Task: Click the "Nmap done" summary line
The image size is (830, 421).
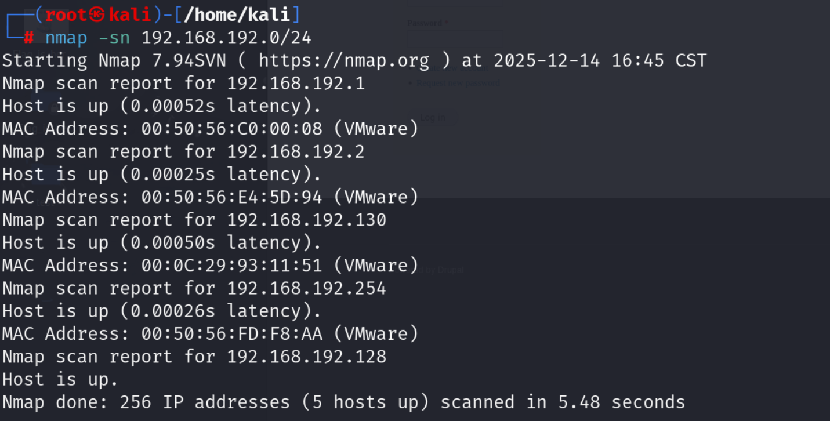Action: pos(343,402)
